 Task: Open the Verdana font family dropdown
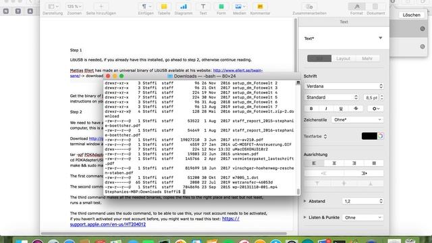(344, 86)
